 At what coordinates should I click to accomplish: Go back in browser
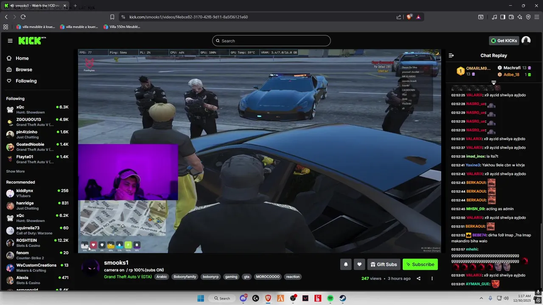[x=6, y=17]
